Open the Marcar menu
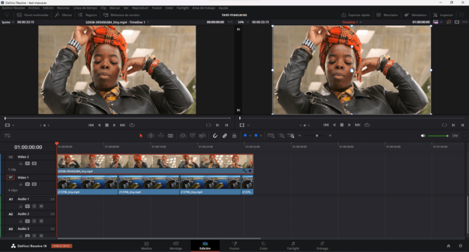The width and height of the screenshot is (469, 252). tap(115, 8)
